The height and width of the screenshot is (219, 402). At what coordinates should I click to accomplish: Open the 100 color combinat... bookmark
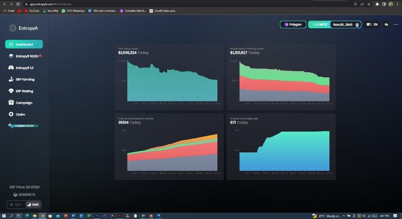point(102,11)
